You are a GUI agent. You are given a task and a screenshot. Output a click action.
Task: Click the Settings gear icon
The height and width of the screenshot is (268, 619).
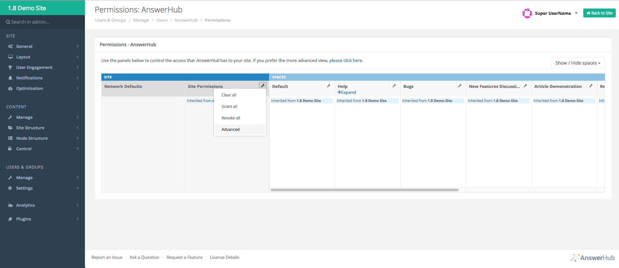pyautogui.click(x=10, y=188)
